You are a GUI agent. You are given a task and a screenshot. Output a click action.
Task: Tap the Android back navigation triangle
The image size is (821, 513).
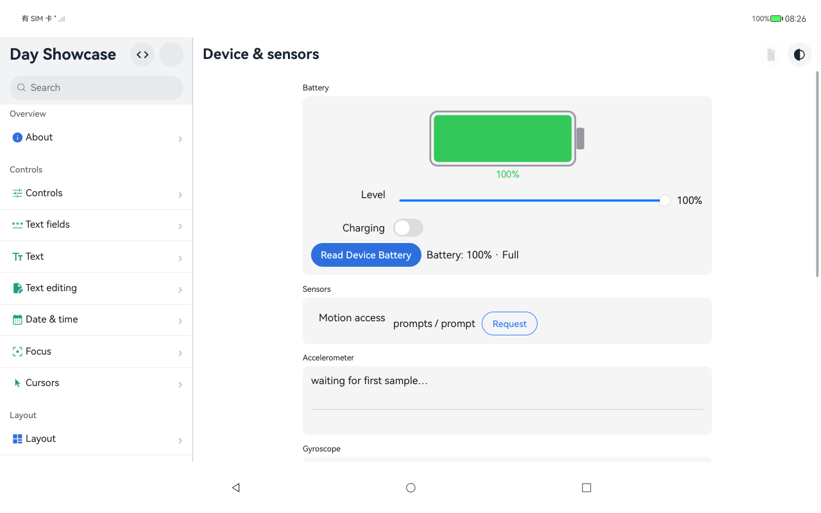click(x=235, y=487)
